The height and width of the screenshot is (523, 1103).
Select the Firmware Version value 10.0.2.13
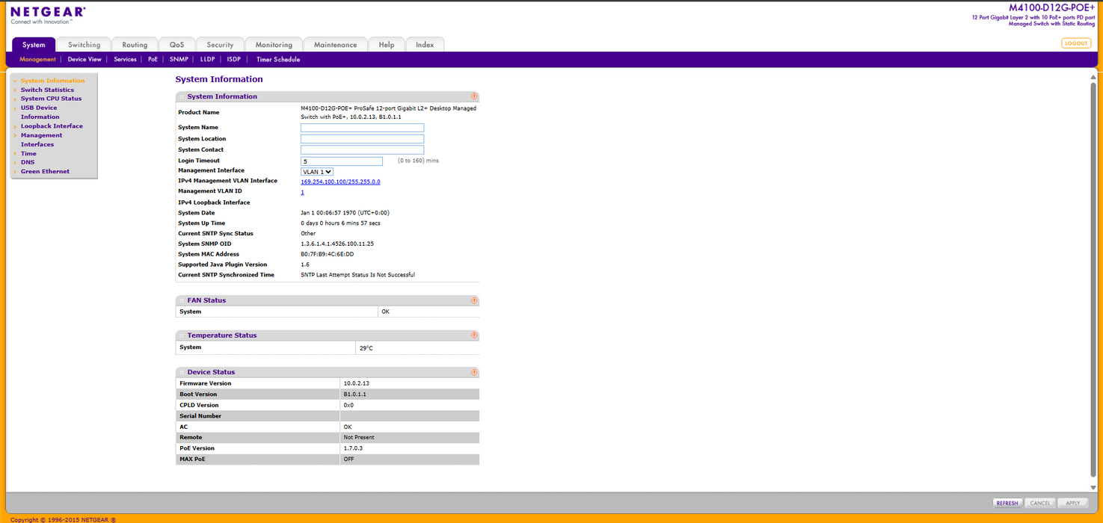357,383
